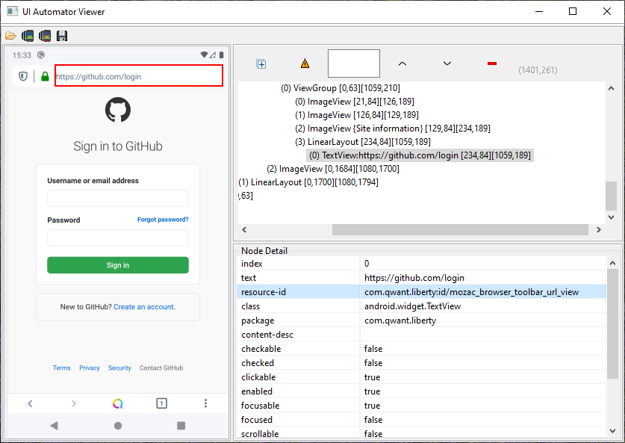This screenshot has width=625, height=443.
Task: Open the Terms footer link
Action: 61,368
